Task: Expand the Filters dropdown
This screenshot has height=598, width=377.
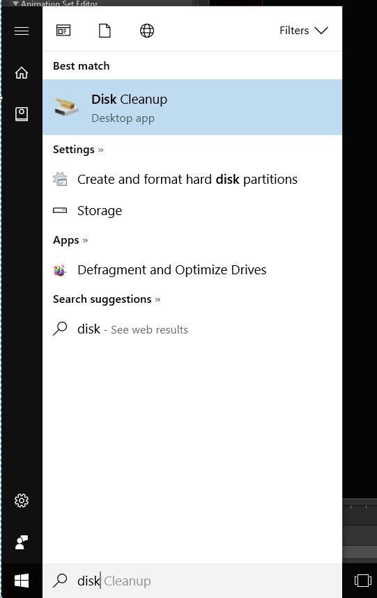Action: (x=304, y=30)
